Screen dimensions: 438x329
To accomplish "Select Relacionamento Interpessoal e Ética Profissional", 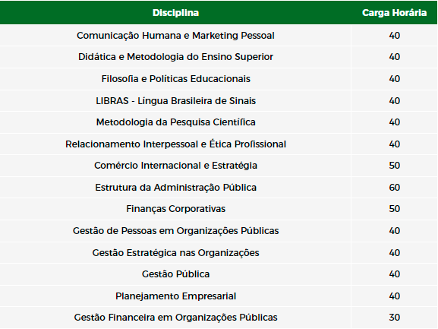I will click(175, 144).
